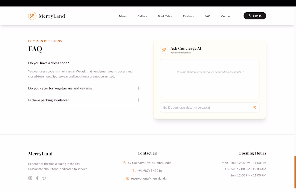The image size is (296, 192).
Task: Click 'Do you cater for vegetarians and vegans?'
Action: tap(60, 88)
